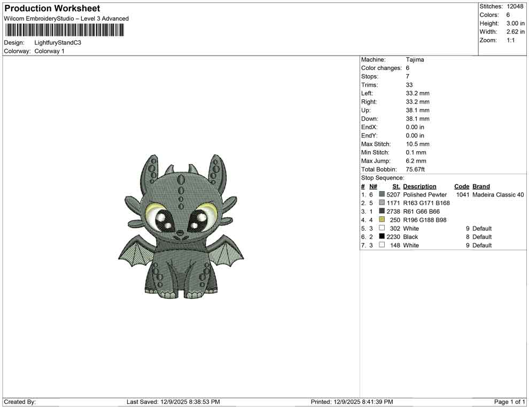Click 'Polished Pewter' description text

point(425,194)
